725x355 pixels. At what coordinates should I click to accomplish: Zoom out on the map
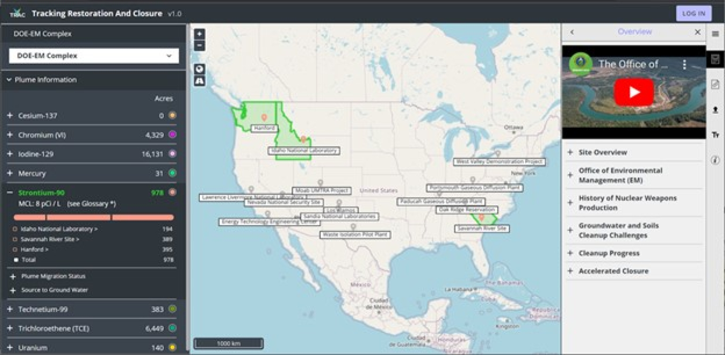tap(199, 46)
